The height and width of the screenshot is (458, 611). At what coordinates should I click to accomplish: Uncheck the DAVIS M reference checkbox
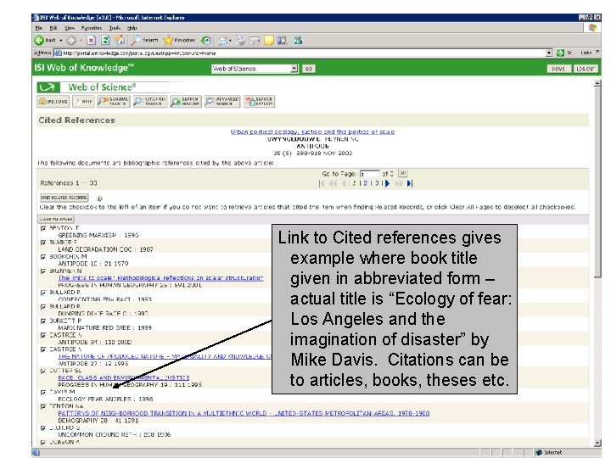coord(43,392)
